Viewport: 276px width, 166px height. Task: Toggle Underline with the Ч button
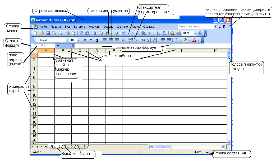click(x=97, y=40)
